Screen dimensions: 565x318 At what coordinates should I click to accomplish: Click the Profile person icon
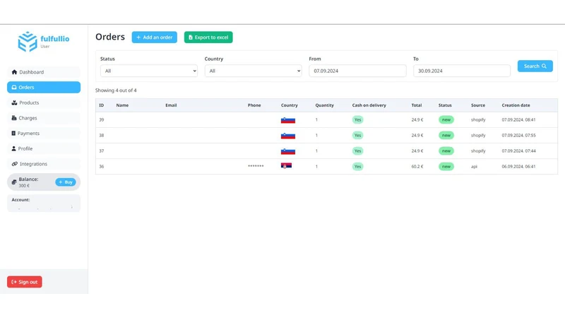click(x=13, y=148)
